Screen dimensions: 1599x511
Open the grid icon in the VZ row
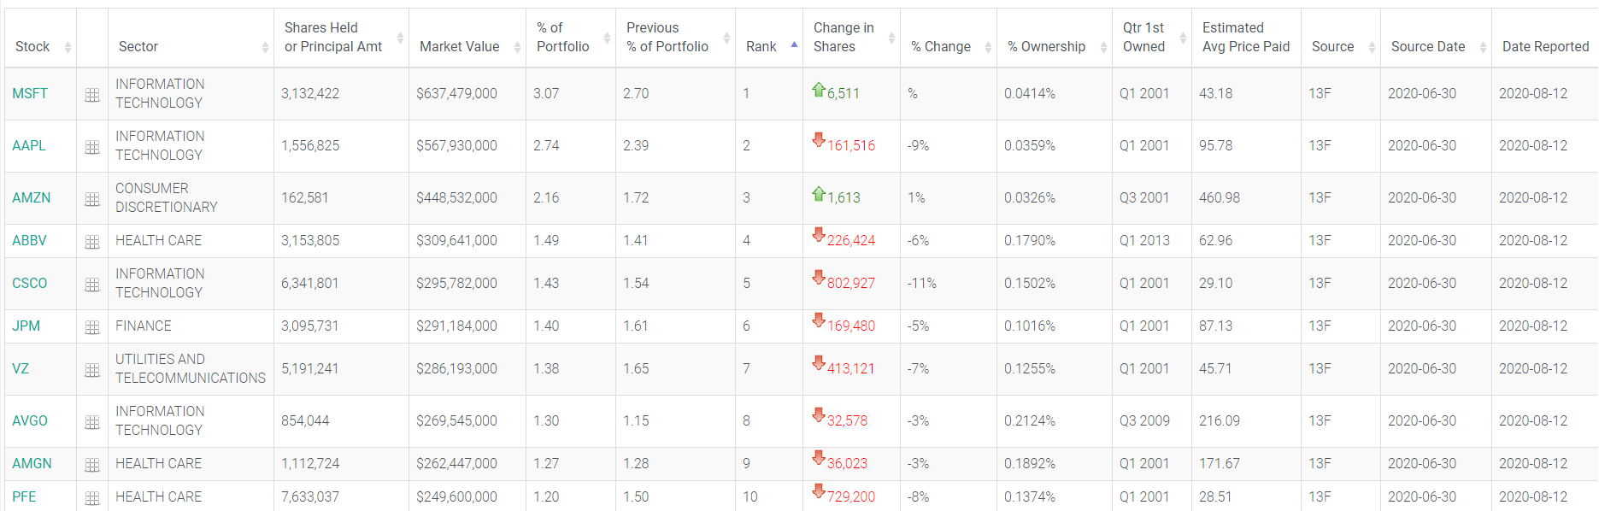pyautogui.click(x=92, y=371)
